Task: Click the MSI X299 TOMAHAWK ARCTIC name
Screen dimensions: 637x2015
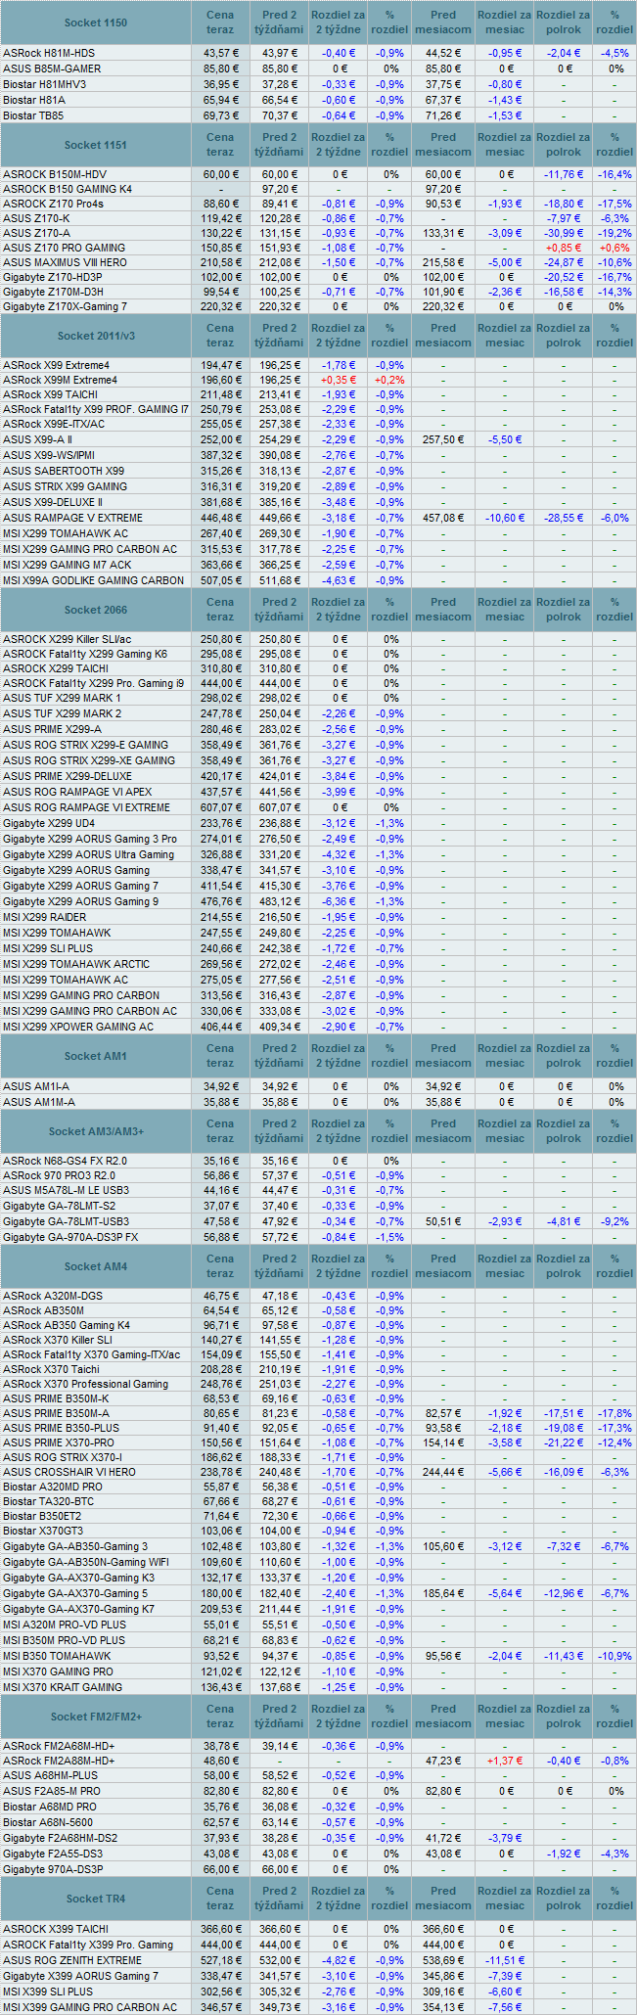Action: coord(76,964)
